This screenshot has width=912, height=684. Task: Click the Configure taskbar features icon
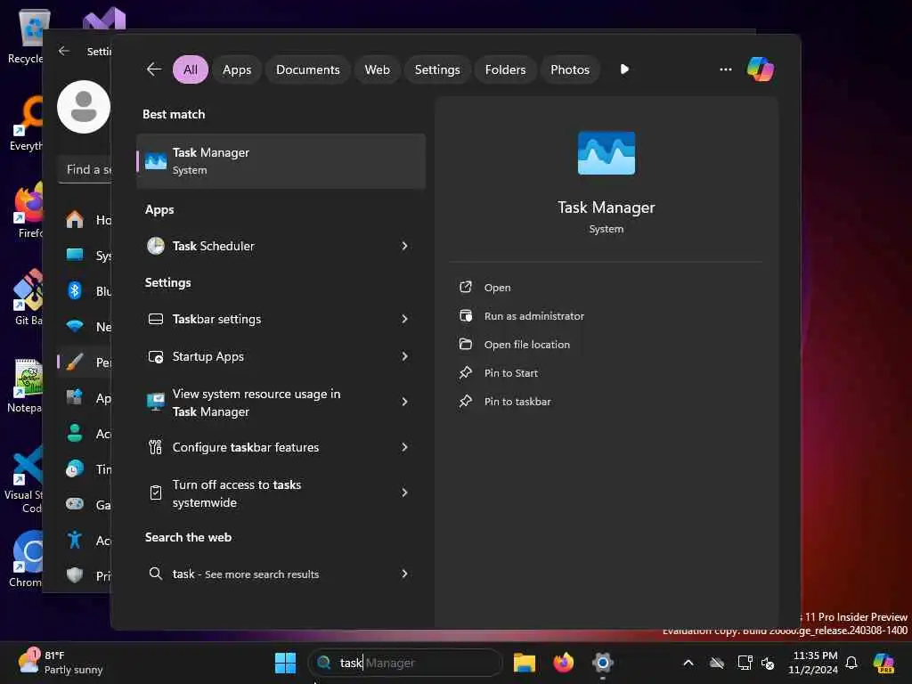(155, 447)
